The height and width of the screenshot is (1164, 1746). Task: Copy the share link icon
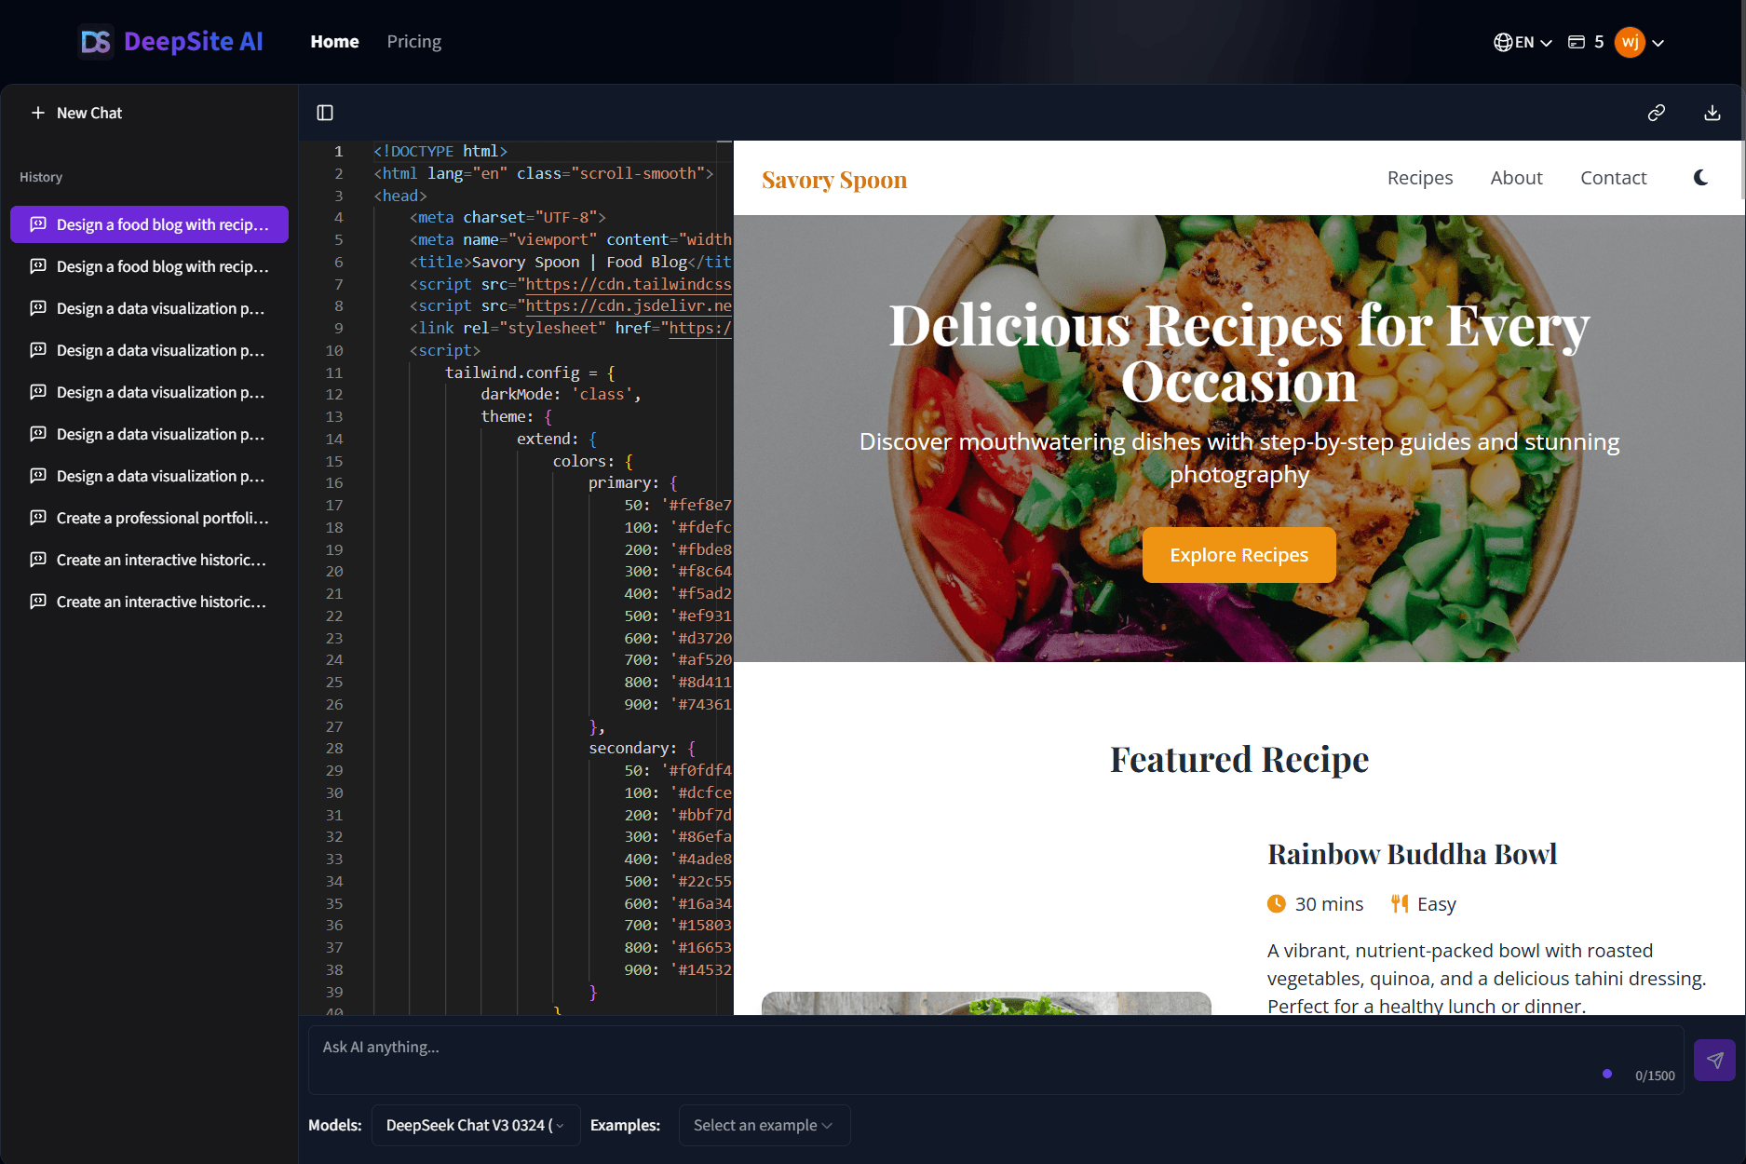[x=1657, y=113]
